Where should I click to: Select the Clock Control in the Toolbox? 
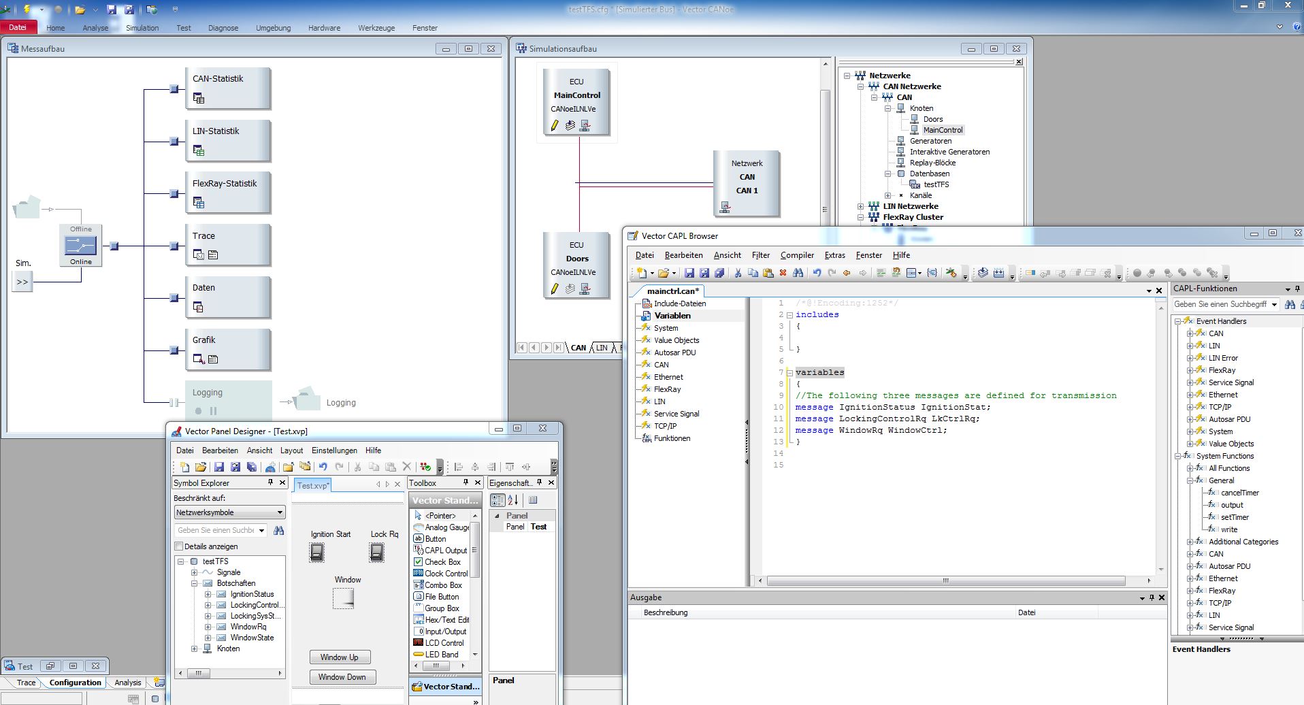tap(442, 573)
